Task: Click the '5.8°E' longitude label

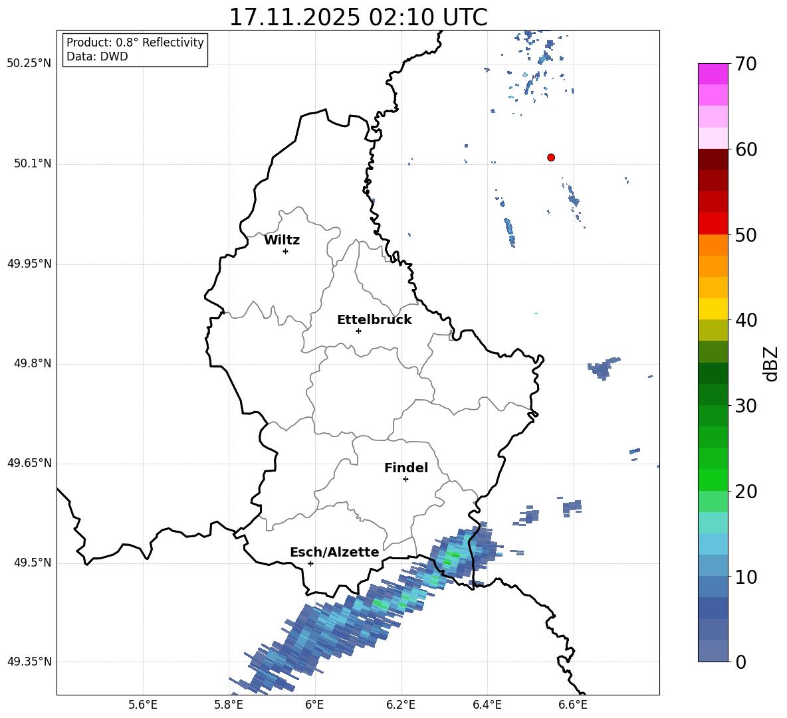Action: (x=229, y=705)
